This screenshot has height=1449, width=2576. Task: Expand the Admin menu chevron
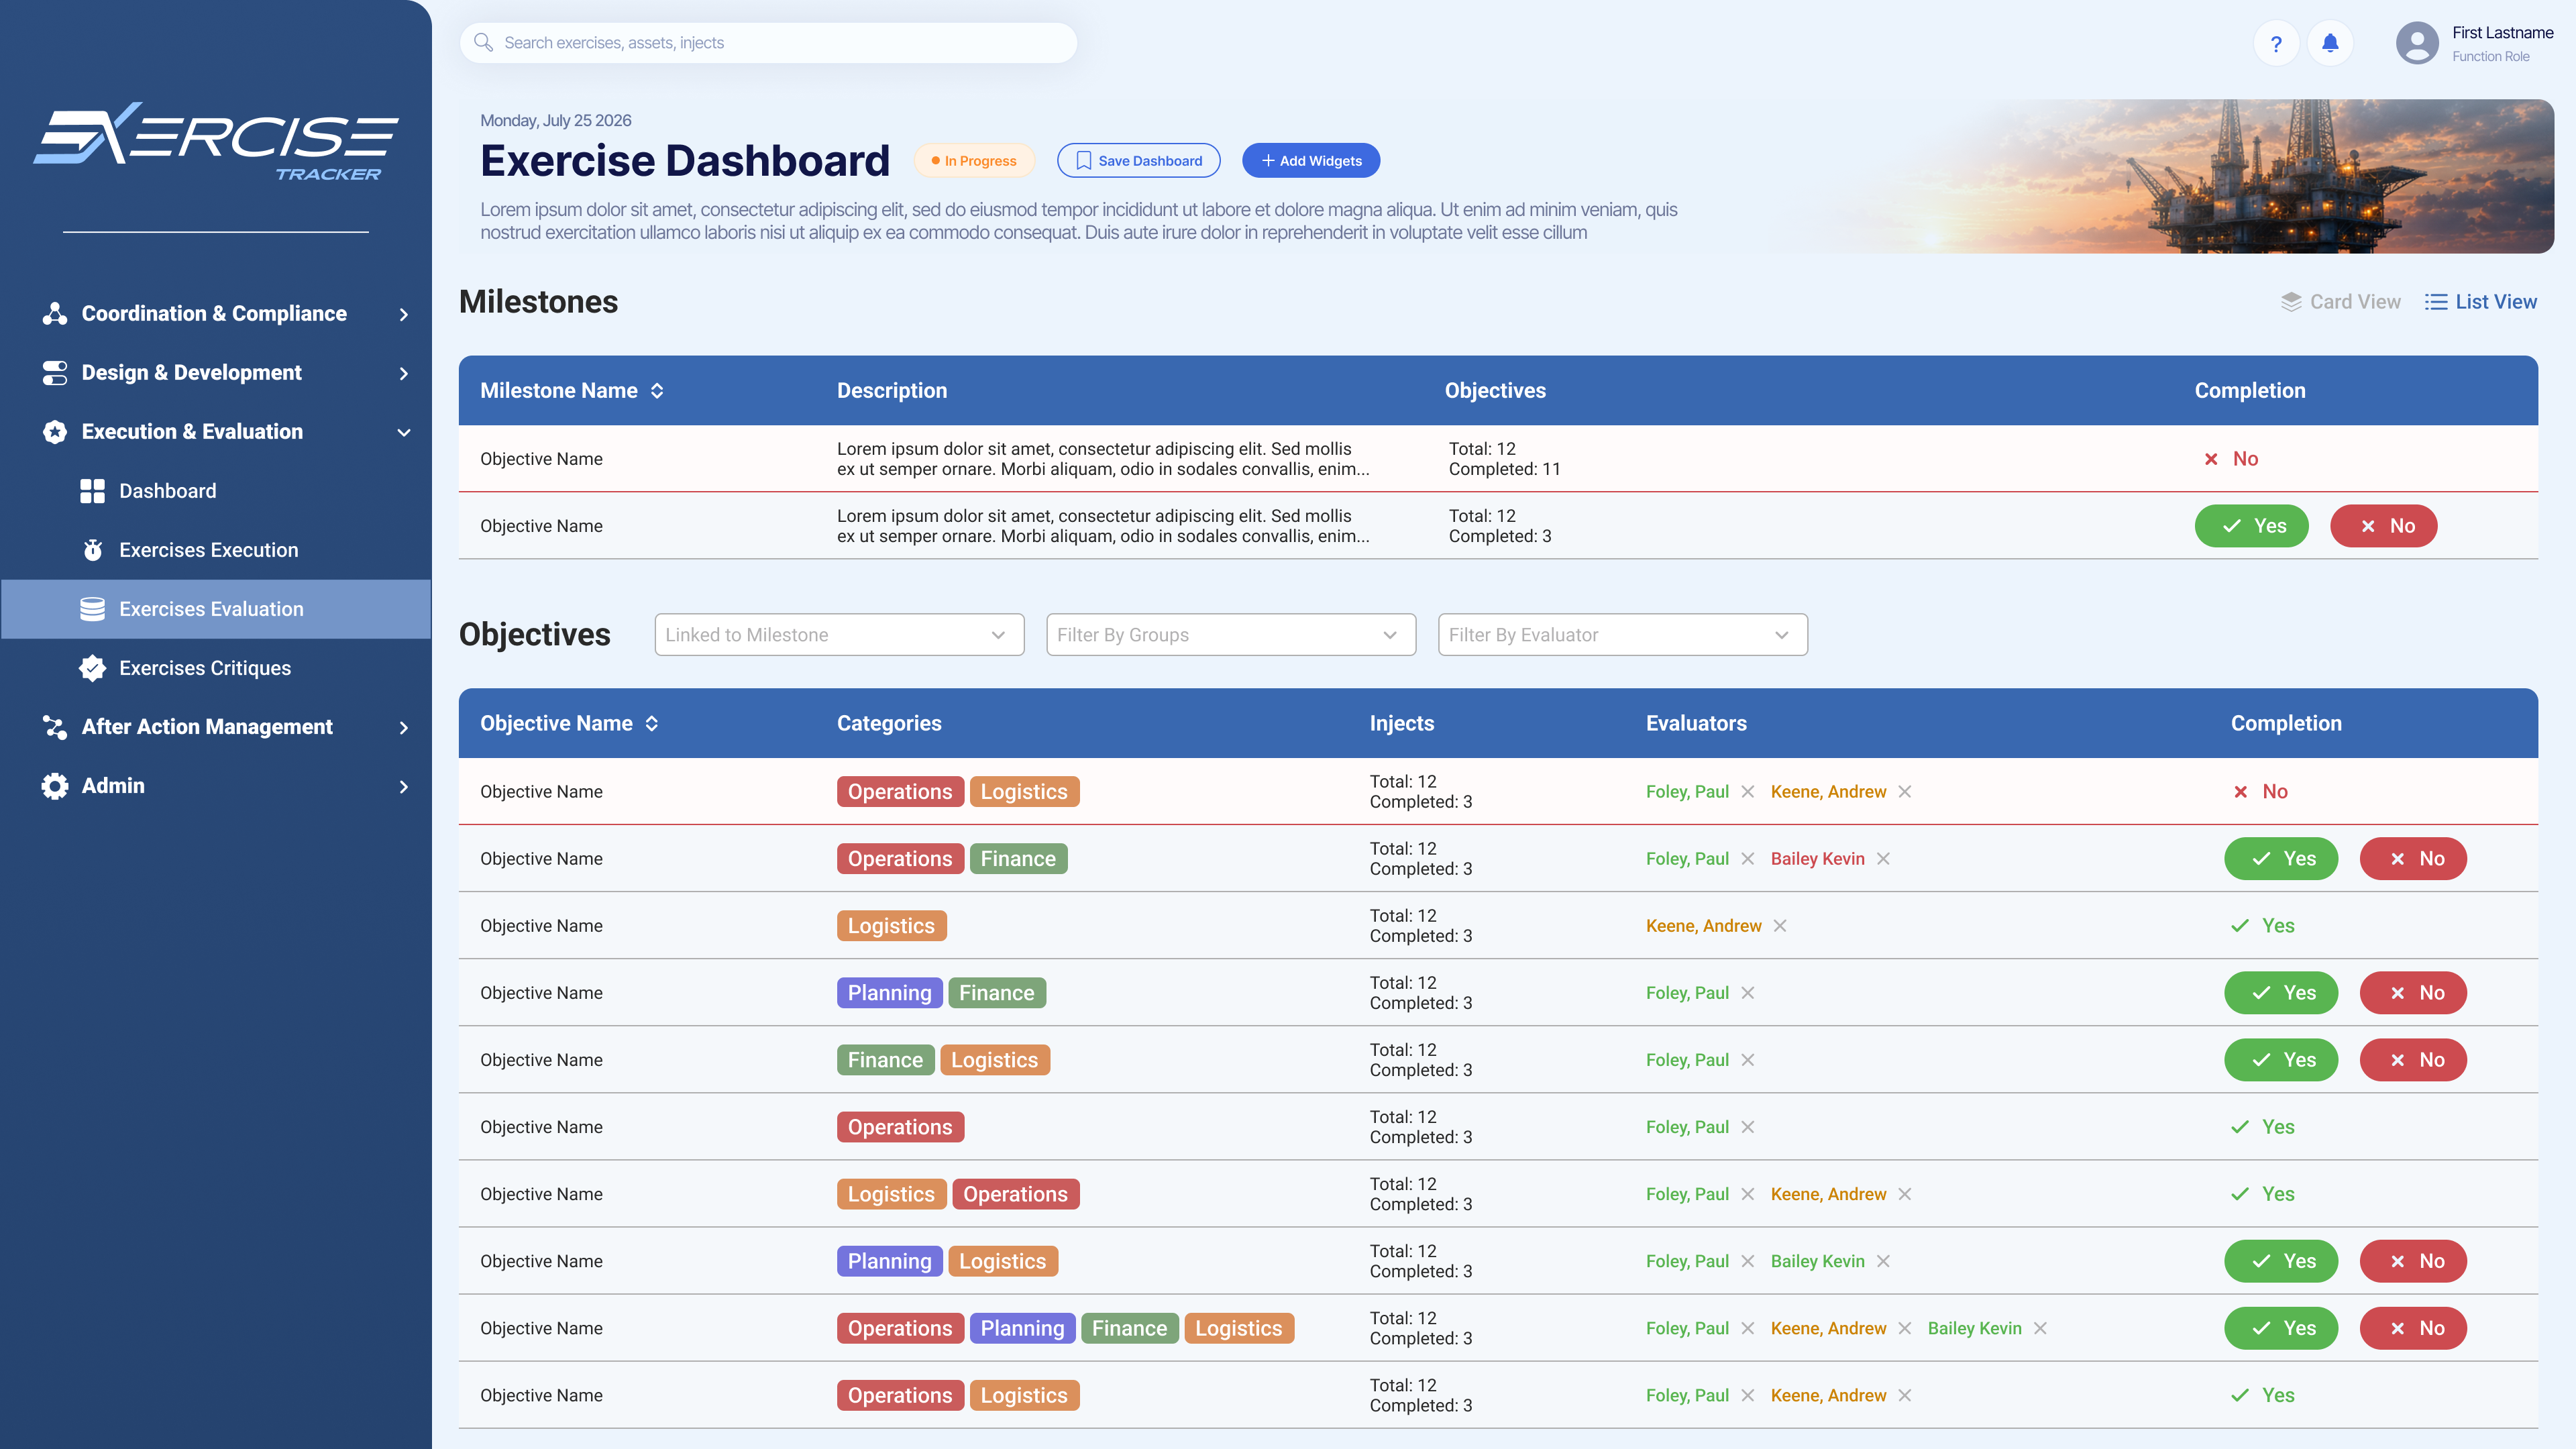(404, 787)
